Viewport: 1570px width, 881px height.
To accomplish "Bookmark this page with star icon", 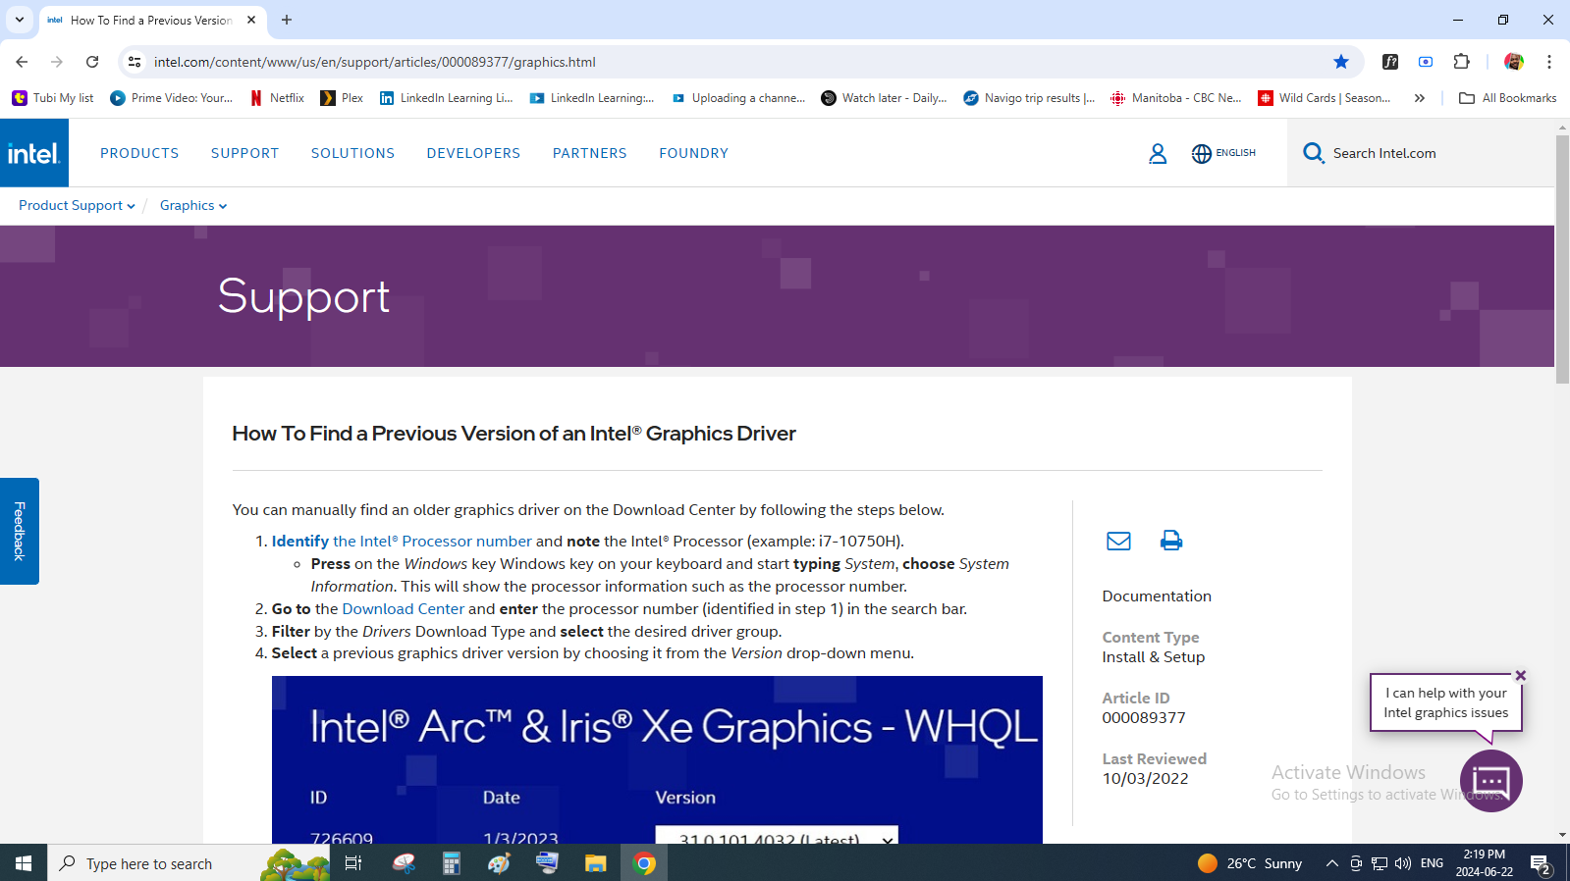I will click(x=1341, y=62).
